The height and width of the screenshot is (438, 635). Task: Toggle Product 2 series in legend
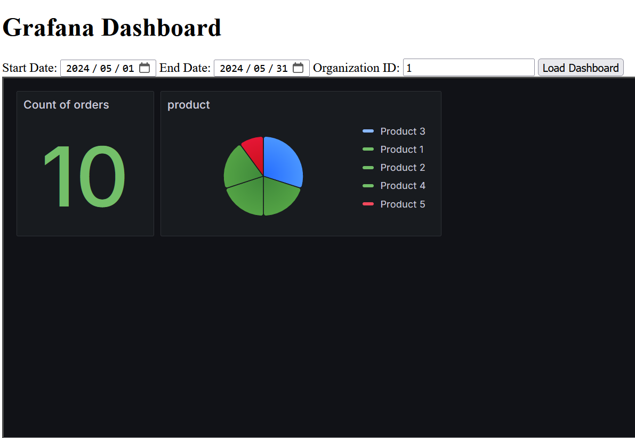(x=403, y=168)
